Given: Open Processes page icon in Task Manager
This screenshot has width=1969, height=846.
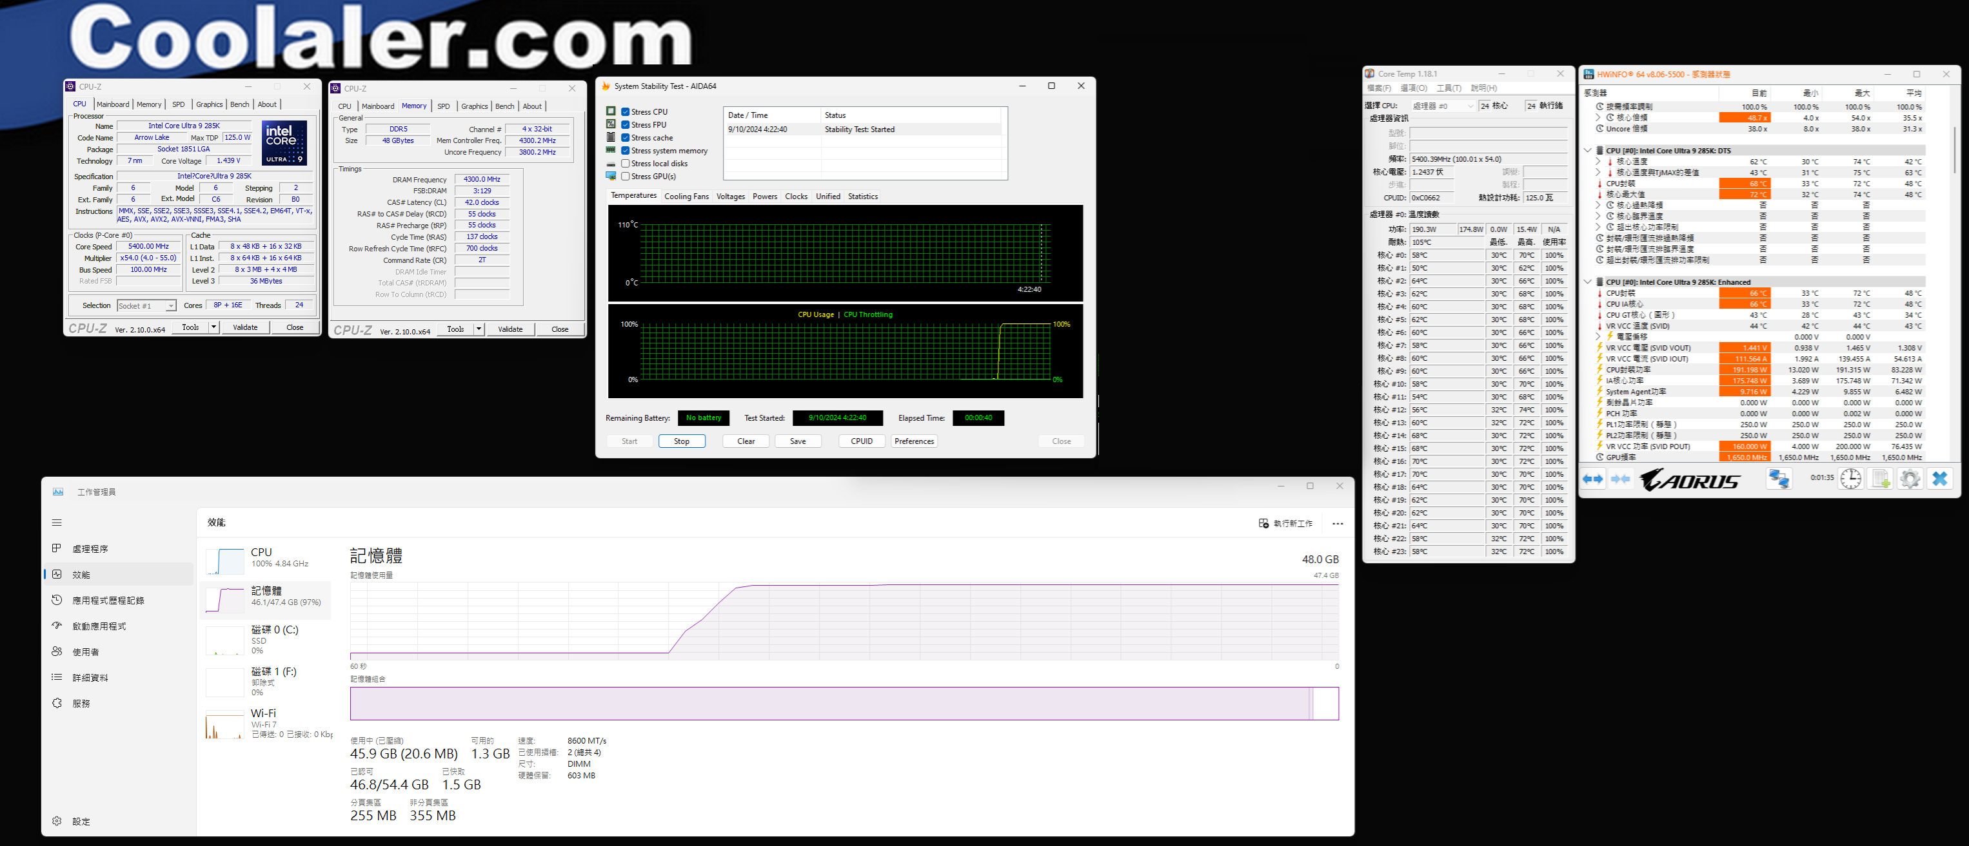Looking at the screenshot, I should (x=57, y=548).
